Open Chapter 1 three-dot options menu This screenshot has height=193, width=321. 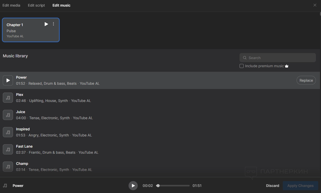point(53,24)
